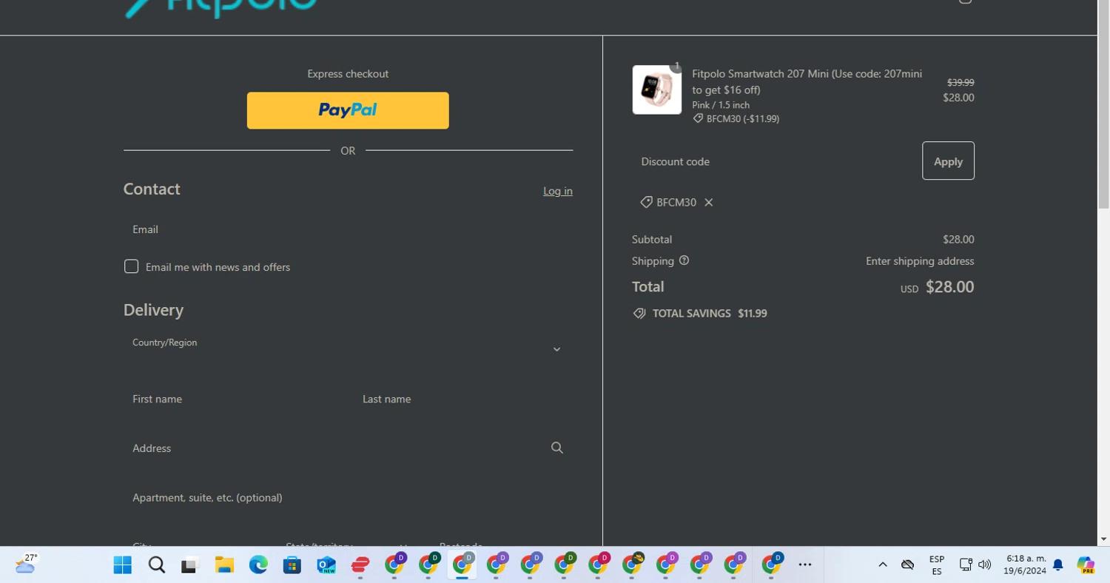
Task: Open the network display tray icon
Action: [x=966, y=565]
